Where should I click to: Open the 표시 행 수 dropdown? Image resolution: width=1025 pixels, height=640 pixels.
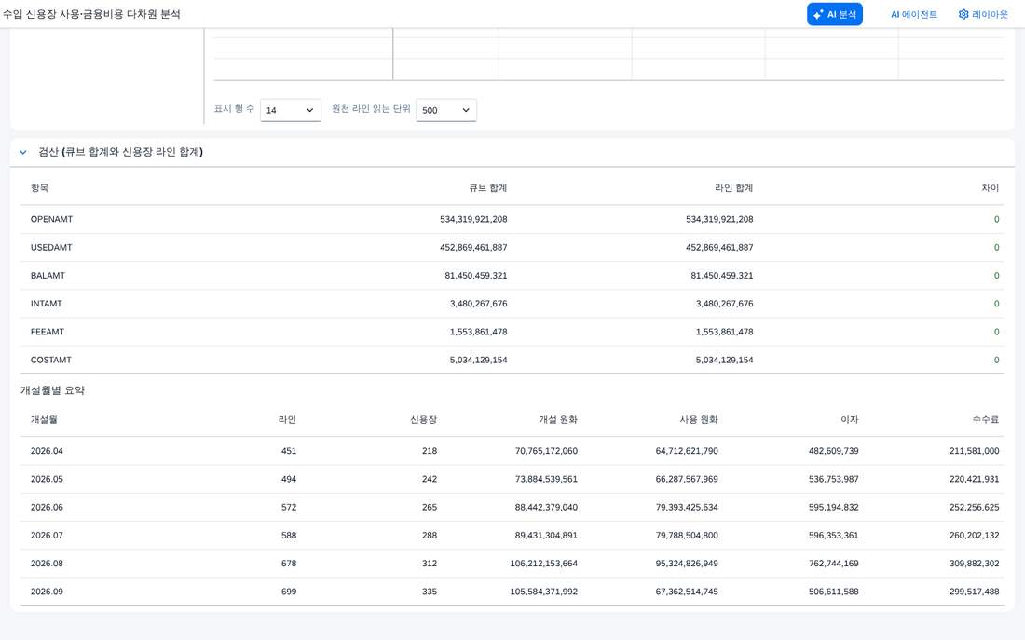pos(290,110)
